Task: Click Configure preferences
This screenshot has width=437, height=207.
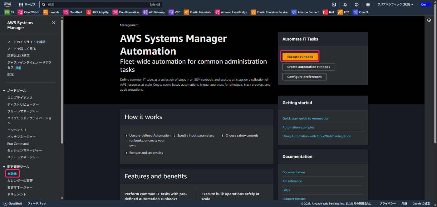Action: coord(304,77)
